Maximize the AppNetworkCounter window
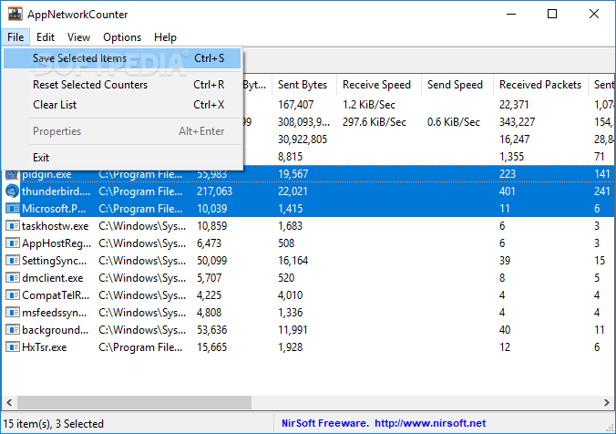 pos(552,15)
